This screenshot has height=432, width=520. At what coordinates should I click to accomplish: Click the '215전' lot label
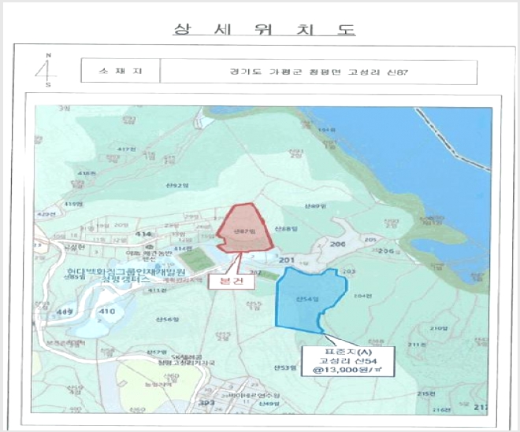coord(425,394)
